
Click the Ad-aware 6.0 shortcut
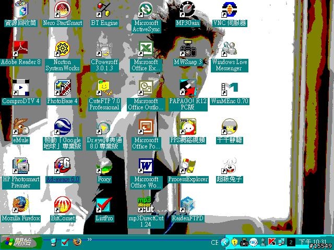[x=62, y=166]
